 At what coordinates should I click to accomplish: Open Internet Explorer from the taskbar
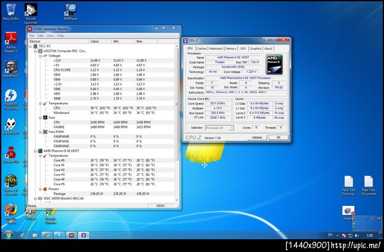(x=23, y=235)
